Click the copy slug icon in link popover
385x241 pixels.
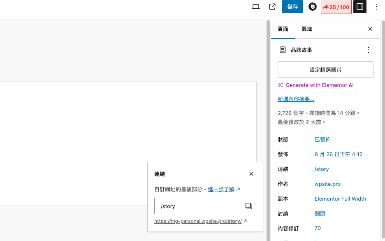click(x=248, y=206)
